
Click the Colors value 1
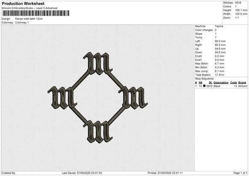click(236, 7)
